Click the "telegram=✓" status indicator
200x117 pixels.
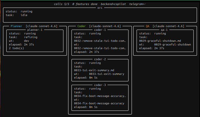(137, 4)
